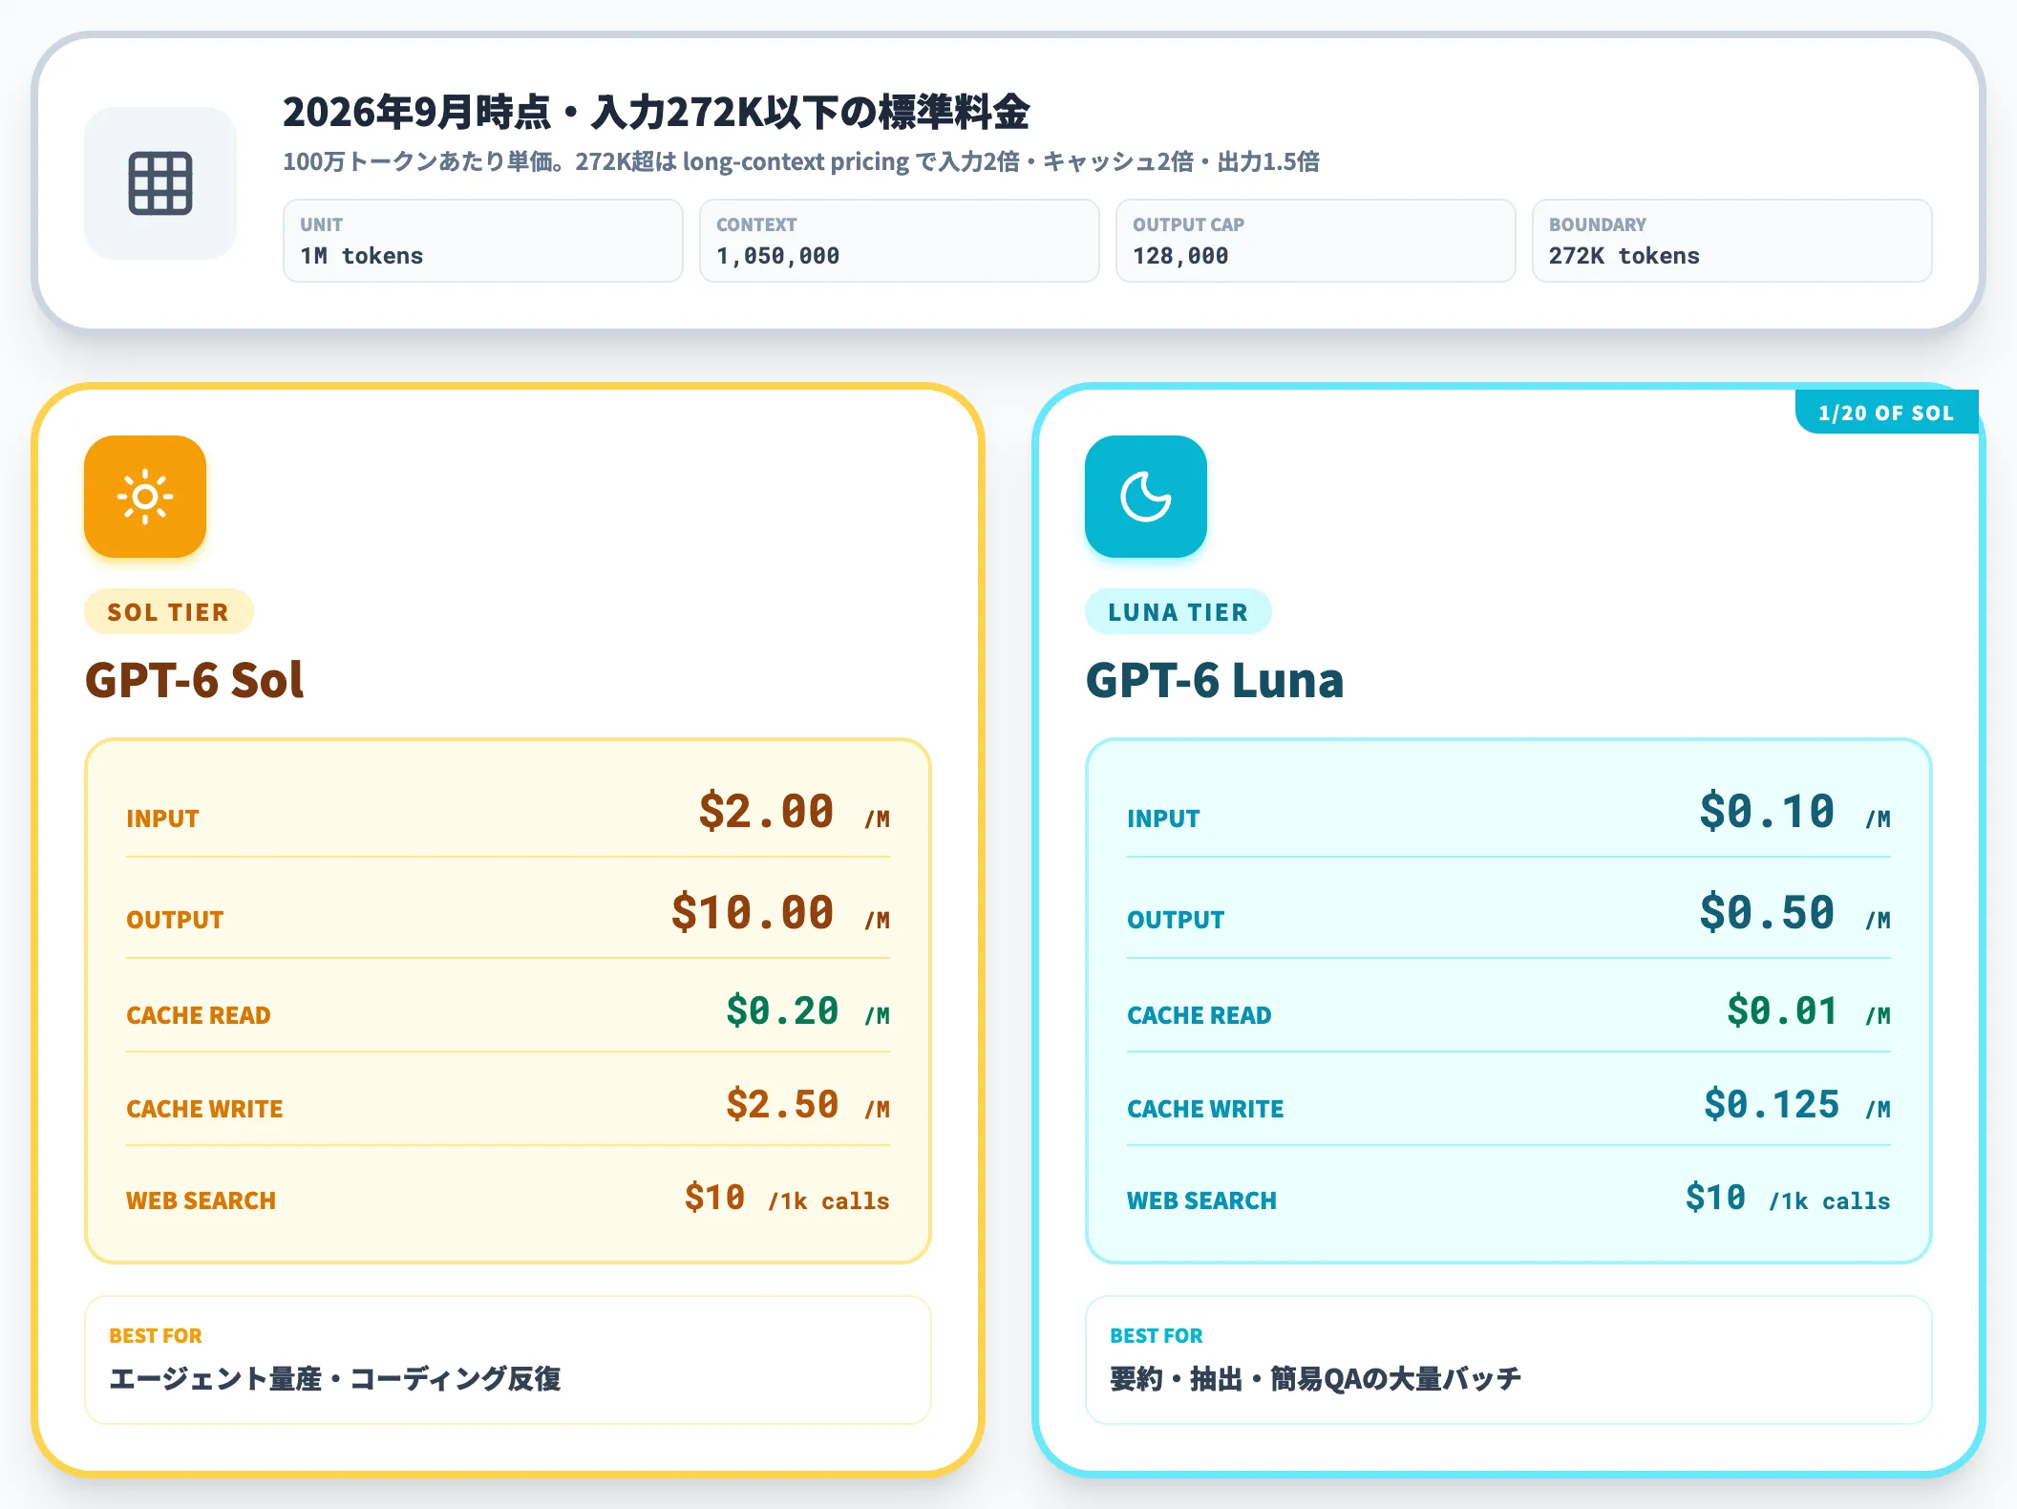Select the LUNA TIER badge
2017x1509 pixels.
coord(1178,612)
